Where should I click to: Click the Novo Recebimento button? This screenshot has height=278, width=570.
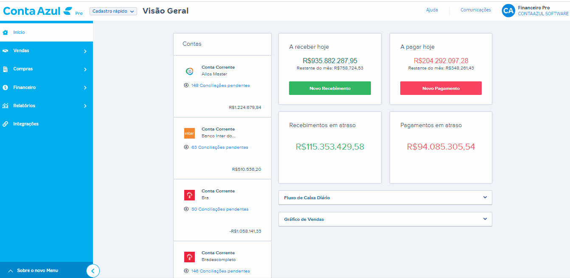(330, 88)
